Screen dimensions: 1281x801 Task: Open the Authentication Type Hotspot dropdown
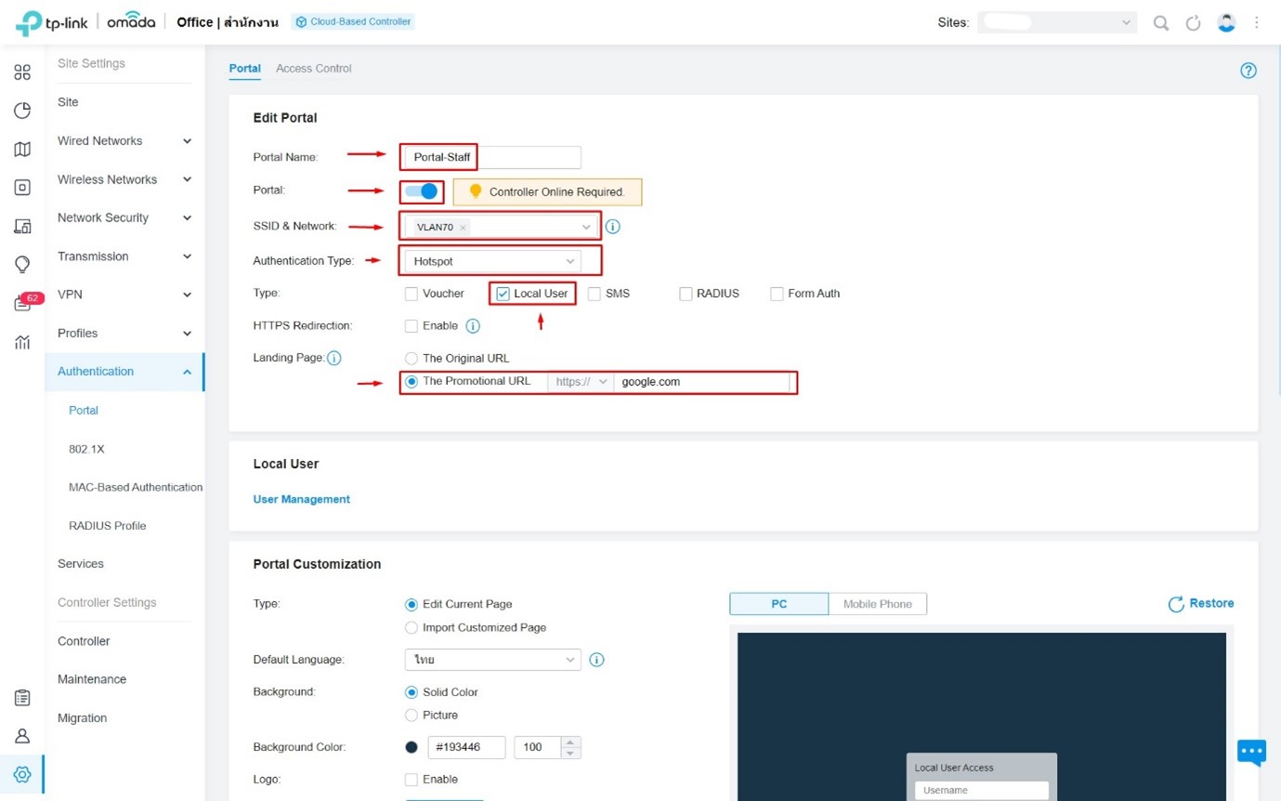[492, 261]
